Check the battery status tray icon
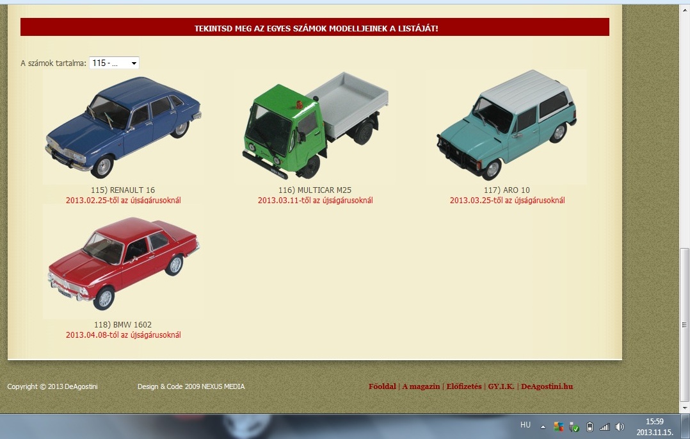This screenshot has width=690, height=439. click(x=590, y=426)
